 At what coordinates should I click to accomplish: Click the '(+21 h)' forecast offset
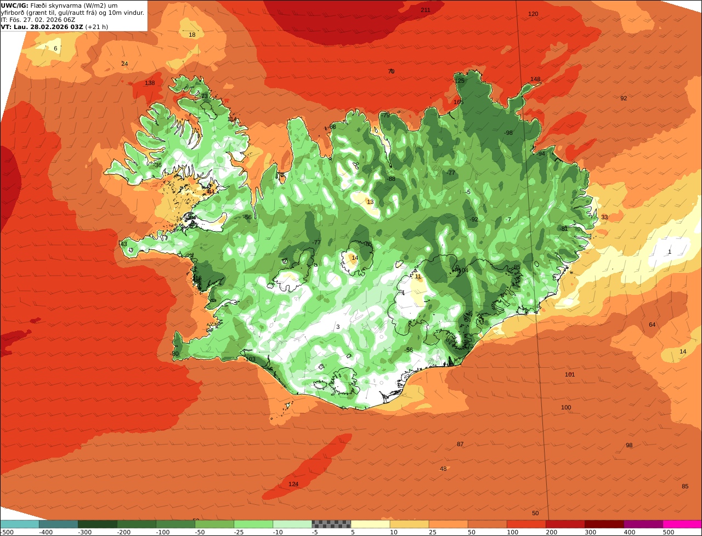point(97,27)
